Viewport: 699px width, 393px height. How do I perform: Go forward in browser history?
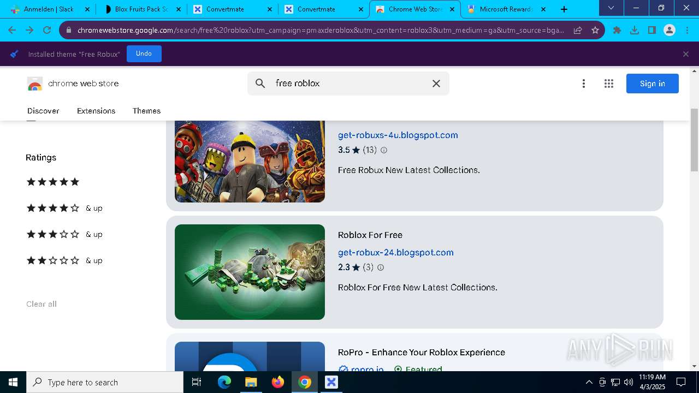click(x=29, y=30)
